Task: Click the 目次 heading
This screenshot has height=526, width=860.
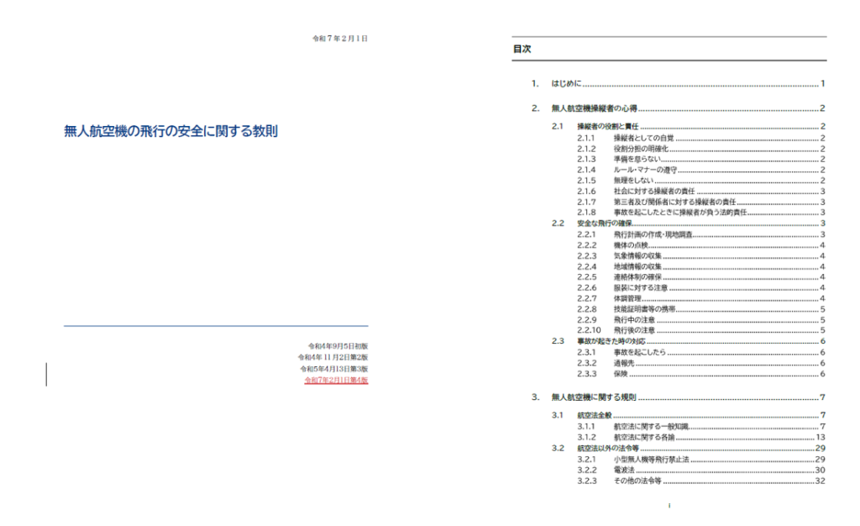Action: pos(522,50)
